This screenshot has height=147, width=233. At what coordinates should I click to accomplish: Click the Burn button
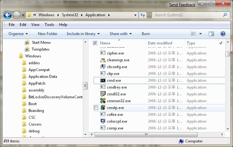[x=146, y=34]
